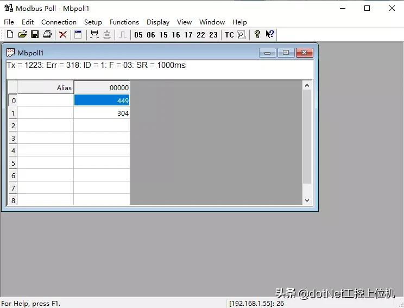This screenshot has width=404, height=308.
Task: Click the Alias column header
Action: click(46, 87)
